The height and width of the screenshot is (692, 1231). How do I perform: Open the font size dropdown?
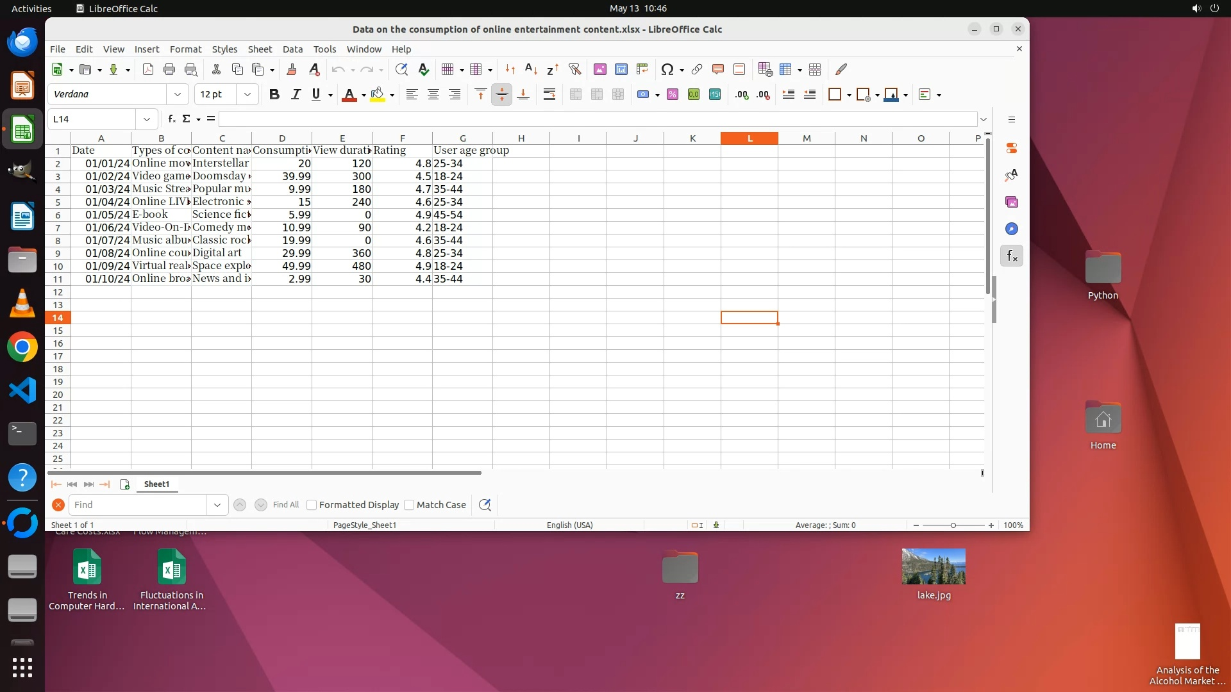click(x=247, y=95)
